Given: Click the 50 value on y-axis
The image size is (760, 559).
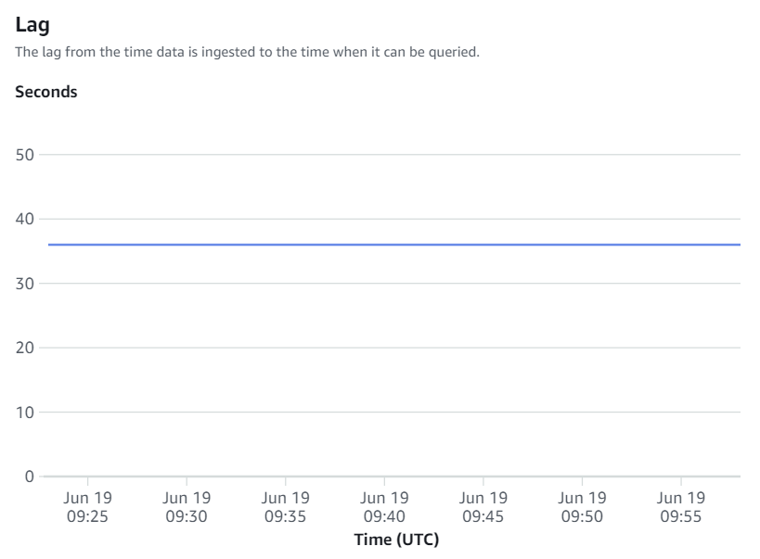Looking at the screenshot, I should (x=25, y=155).
